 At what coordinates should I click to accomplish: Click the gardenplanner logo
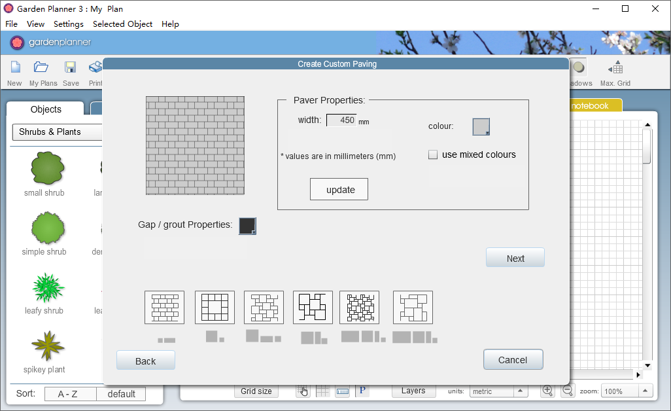50,43
